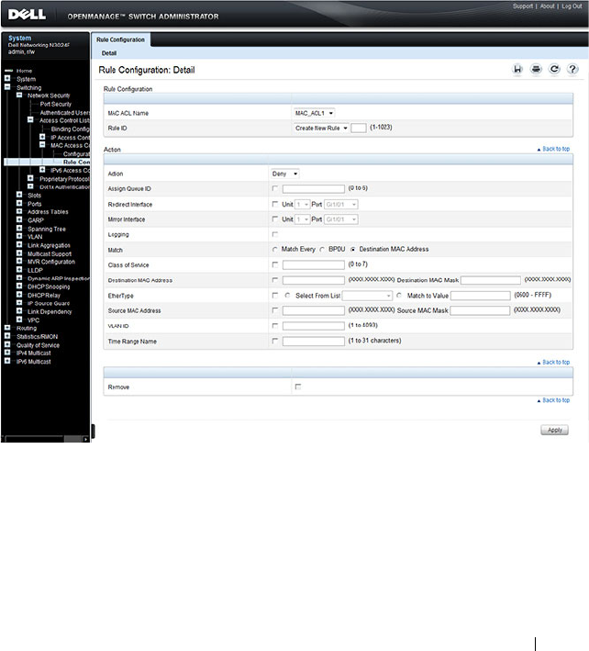Select Destination MAC Address match radio
The image size is (589, 651).
(352, 250)
